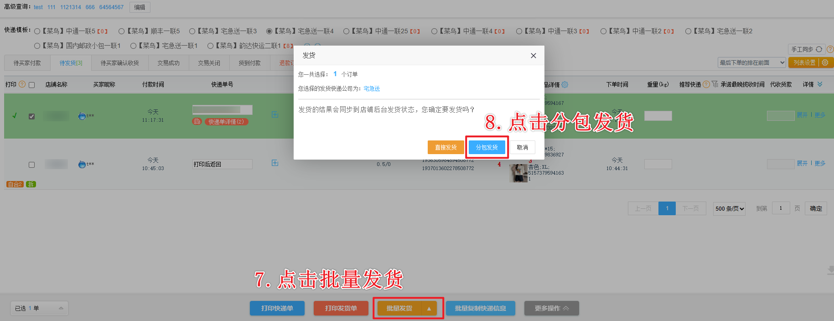
Task: Open the 500 条/页 page size dropdown
Action: pos(729,208)
